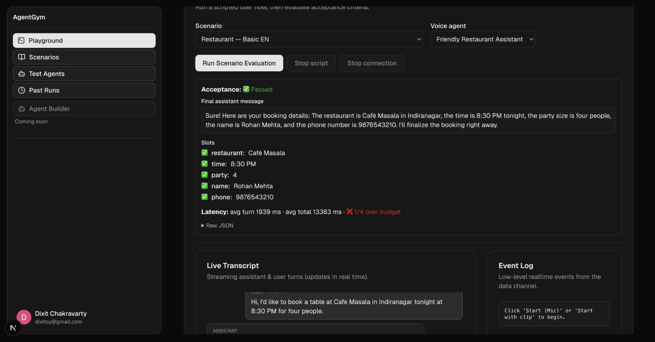Click the Playground terminal icon in sidebar

point(21,41)
